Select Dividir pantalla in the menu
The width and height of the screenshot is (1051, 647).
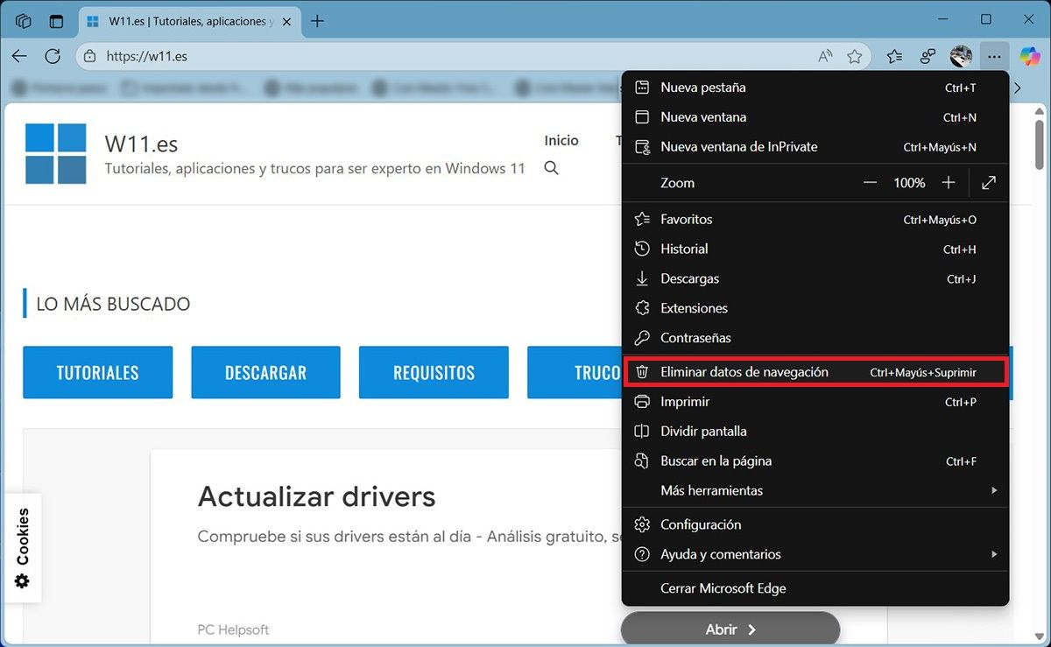click(815, 432)
